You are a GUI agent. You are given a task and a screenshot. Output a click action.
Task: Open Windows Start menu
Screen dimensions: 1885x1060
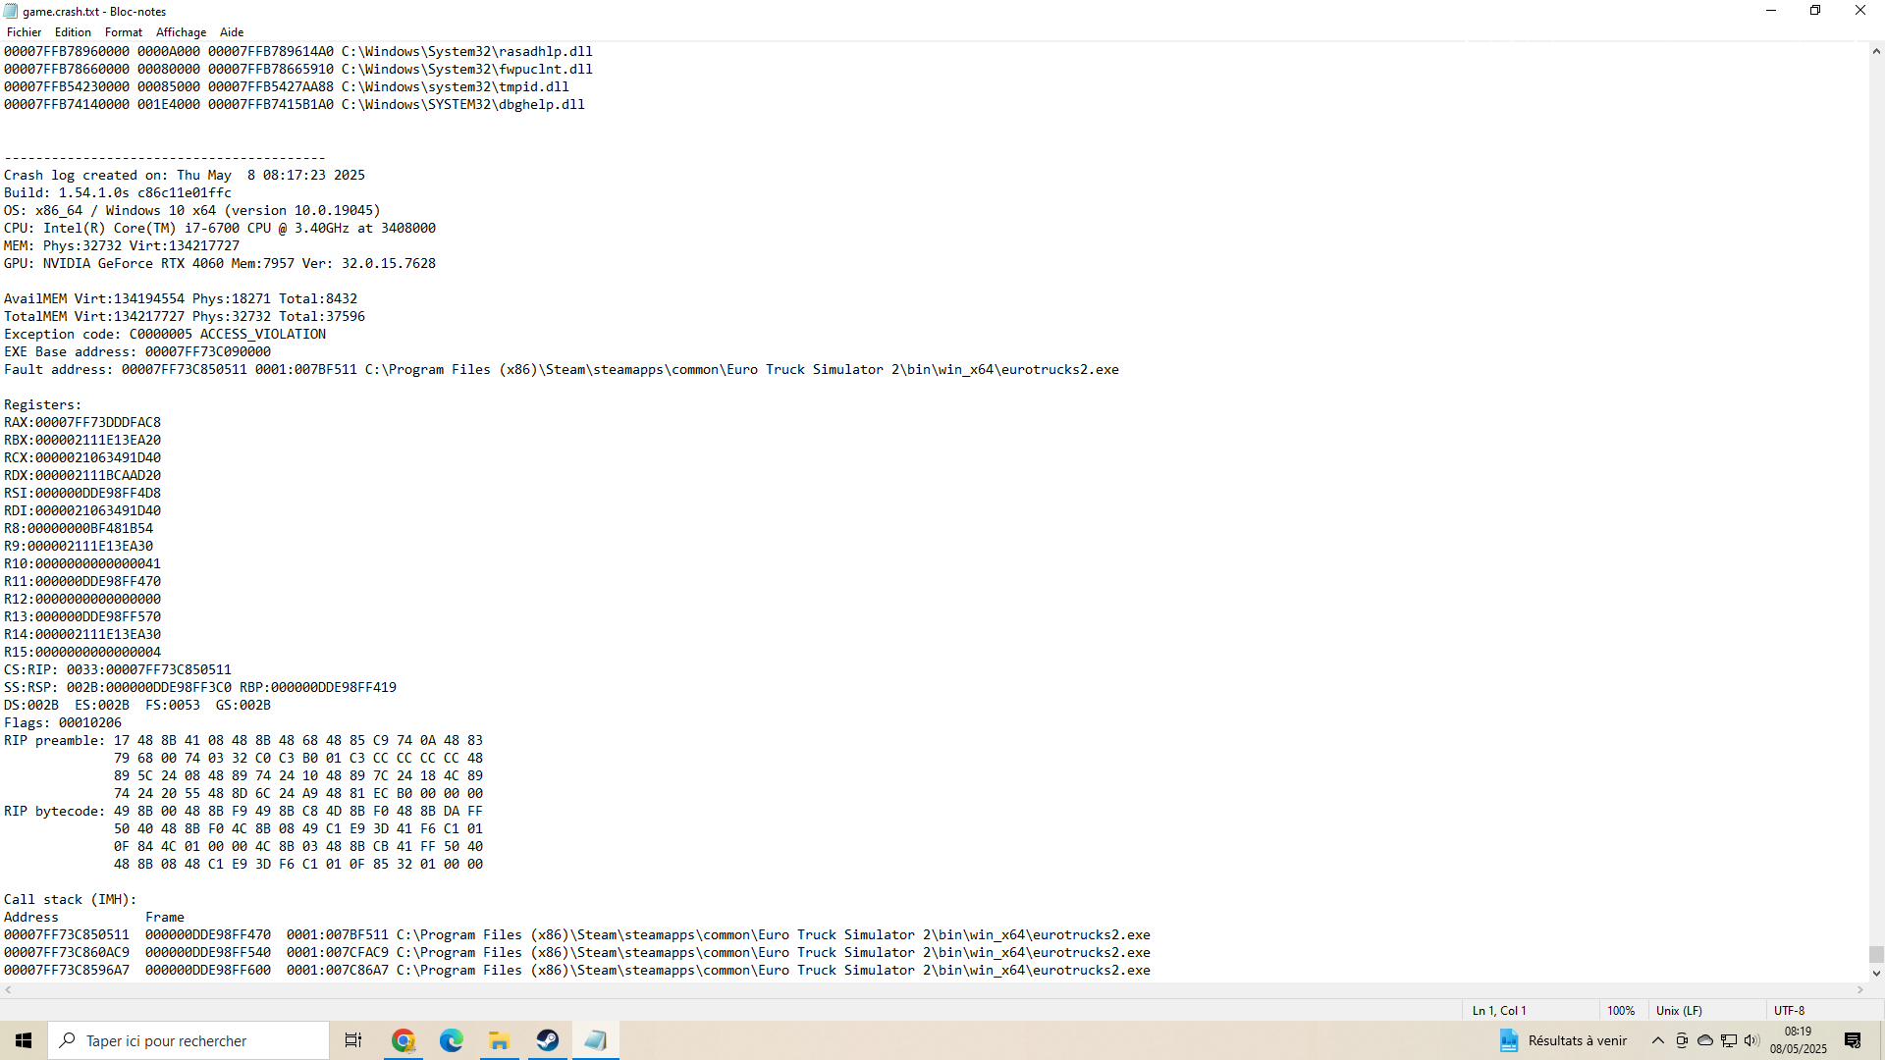[x=24, y=1040]
